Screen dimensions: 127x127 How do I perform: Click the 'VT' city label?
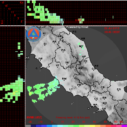[58, 65]
